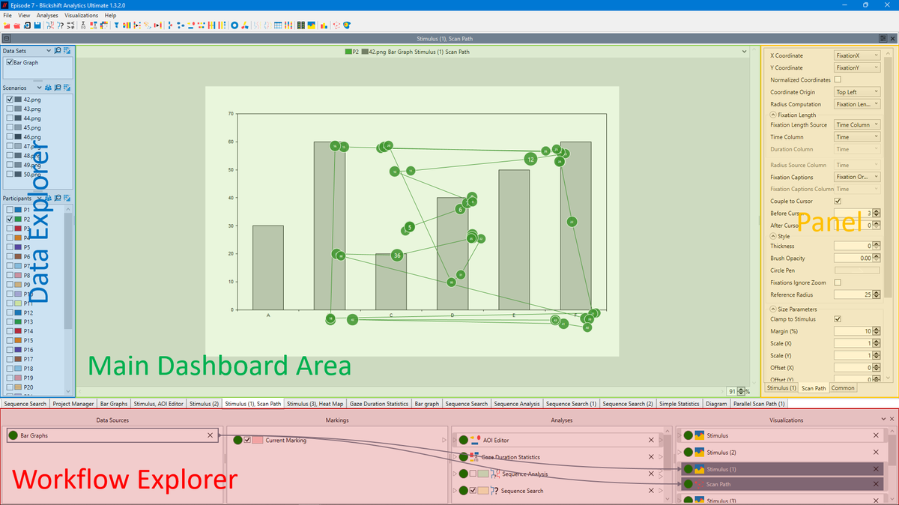Click the Circle Pen color swatch

pos(857,270)
